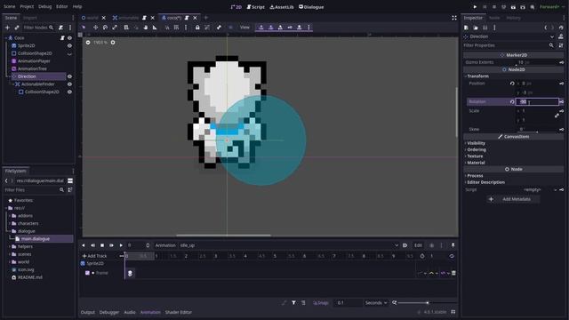
Task: Attach script icon next to Filter Nodes
Action: 61,28
